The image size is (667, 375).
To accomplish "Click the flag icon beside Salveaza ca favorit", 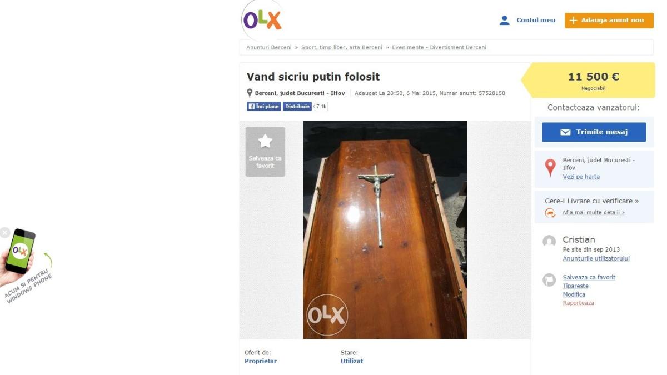I will [x=549, y=279].
